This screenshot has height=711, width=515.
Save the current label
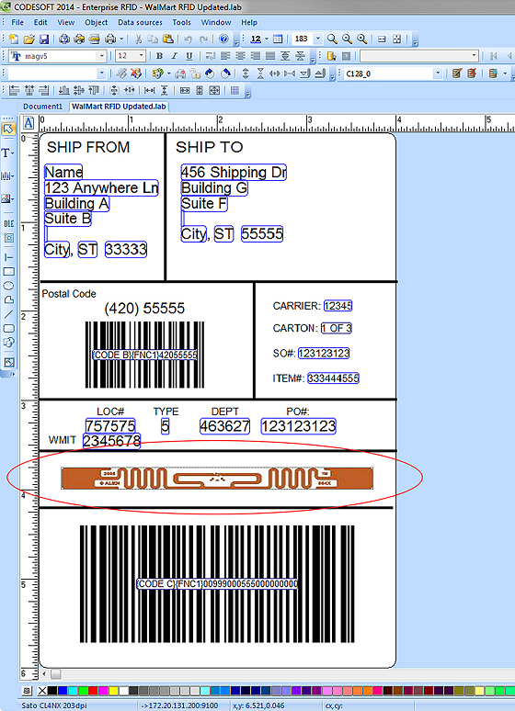(x=43, y=39)
